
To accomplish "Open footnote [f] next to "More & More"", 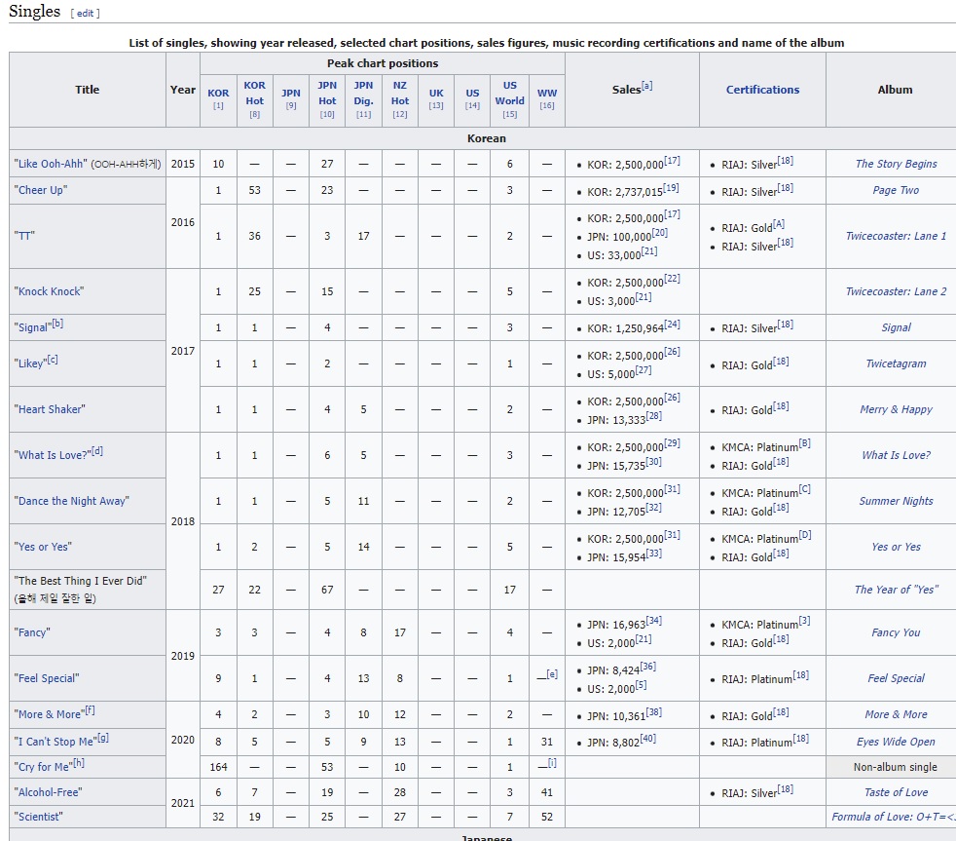I will click(90, 710).
